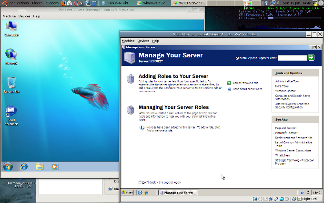Open Machine menu in Windows 7 VirtualBox window

(x=9, y=16)
